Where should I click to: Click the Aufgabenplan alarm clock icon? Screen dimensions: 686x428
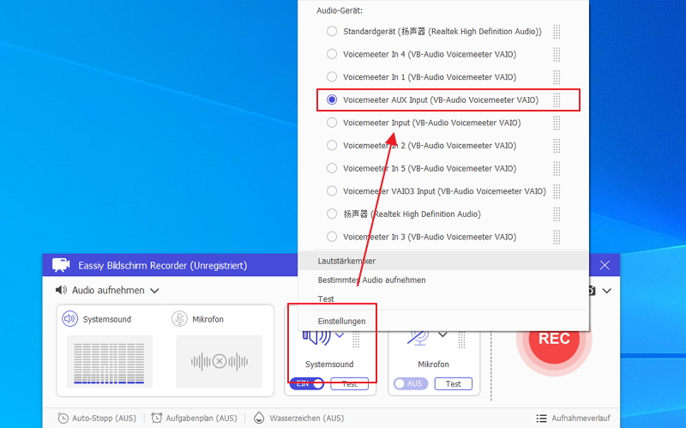(x=157, y=418)
